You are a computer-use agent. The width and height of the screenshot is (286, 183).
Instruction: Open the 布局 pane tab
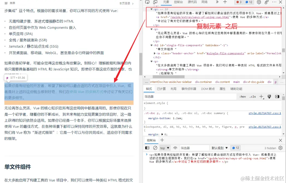pos(173,89)
